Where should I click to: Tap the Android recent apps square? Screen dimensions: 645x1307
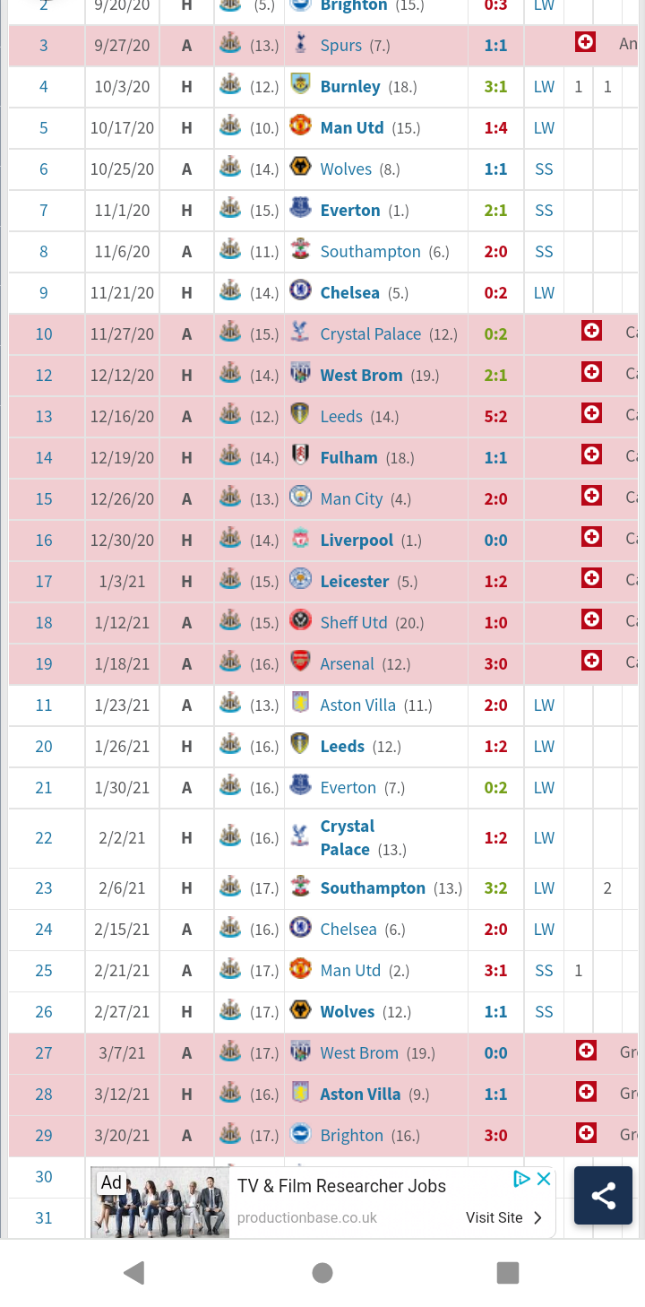508,1272
